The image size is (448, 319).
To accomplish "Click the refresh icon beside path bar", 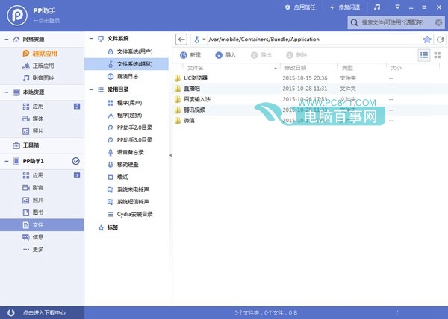I will coord(440,39).
